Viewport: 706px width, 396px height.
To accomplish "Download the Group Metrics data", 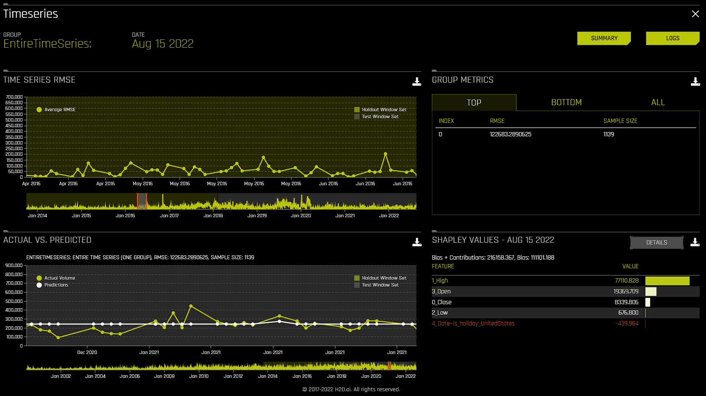I will click(x=696, y=81).
